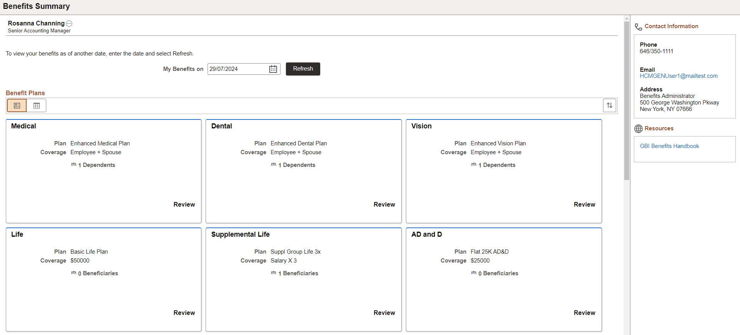Open the GBI Benefits Handbook link
The image size is (740, 335).
(669, 146)
